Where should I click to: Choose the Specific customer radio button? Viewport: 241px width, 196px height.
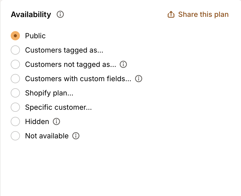click(15, 107)
